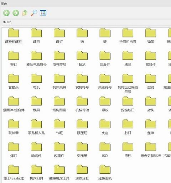The image size is (171, 183).
Task: Open the 螺栓和螺柱 folder
Action: point(14,36)
